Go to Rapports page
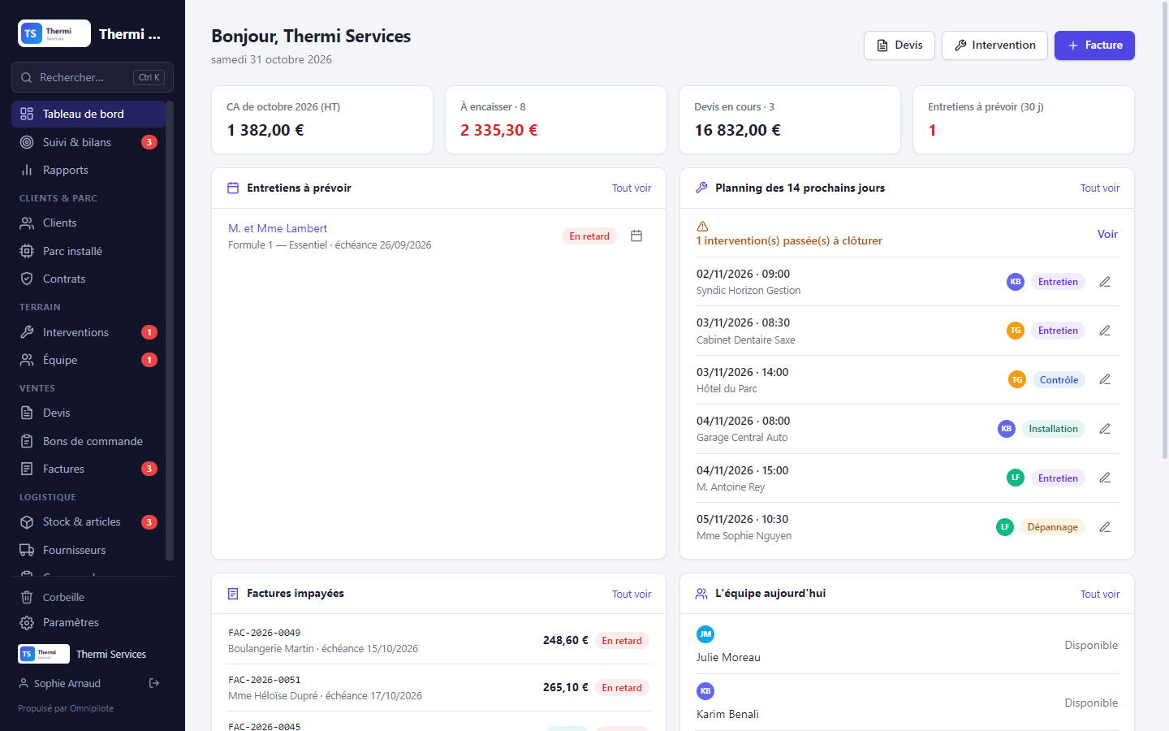Screen dimensions: 1169x731 point(88,170)
